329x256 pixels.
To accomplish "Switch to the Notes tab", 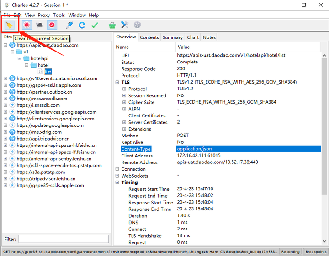I will (x=209, y=37).
